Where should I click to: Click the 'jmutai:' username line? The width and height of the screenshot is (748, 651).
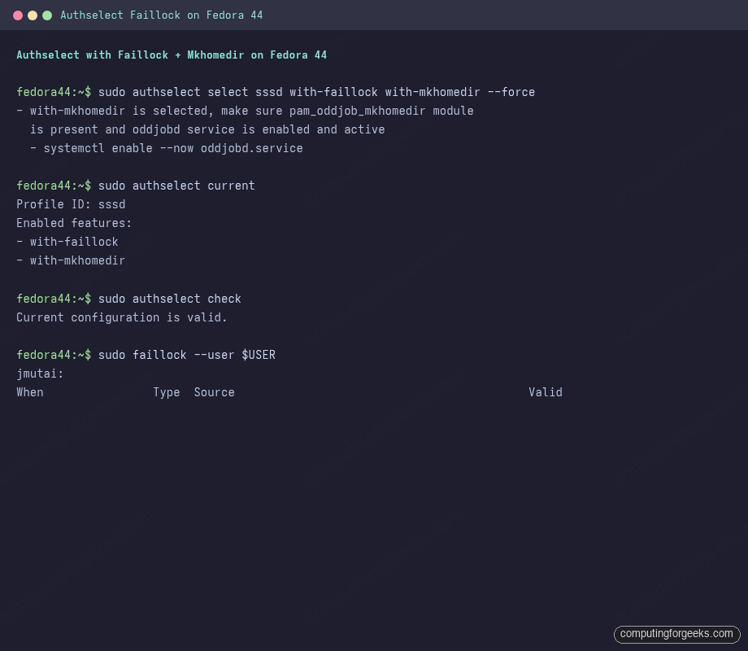[x=40, y=374]
